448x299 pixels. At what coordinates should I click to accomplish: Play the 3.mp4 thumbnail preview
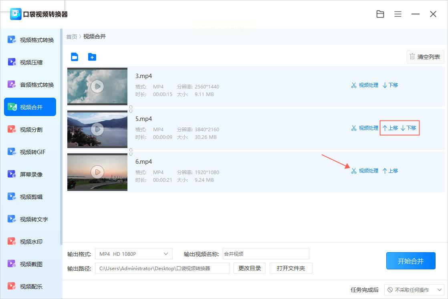click(97, 86)
